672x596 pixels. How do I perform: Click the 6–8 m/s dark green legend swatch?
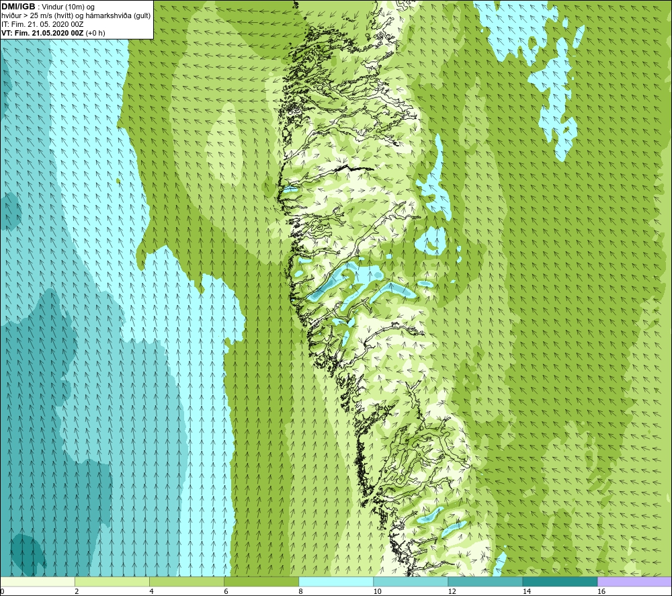click(x=261, y=581)
